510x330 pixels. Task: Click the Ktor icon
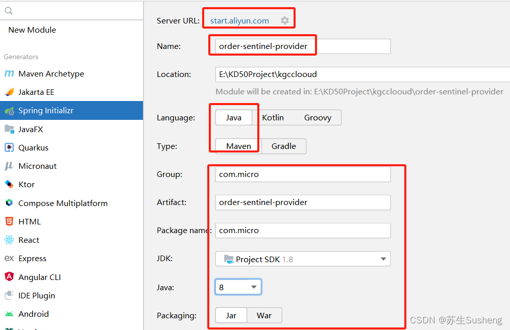click(9, 185)
